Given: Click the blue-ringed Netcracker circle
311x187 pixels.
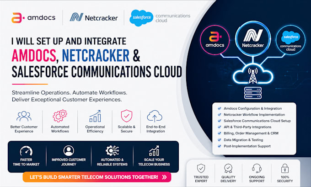Looking at the screenshot, I should tap(253, 38).
